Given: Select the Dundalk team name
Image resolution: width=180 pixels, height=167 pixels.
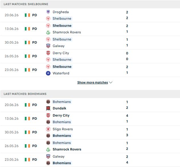Looking at the screenshot, I should pyautogui.click(x=59, y=108).
